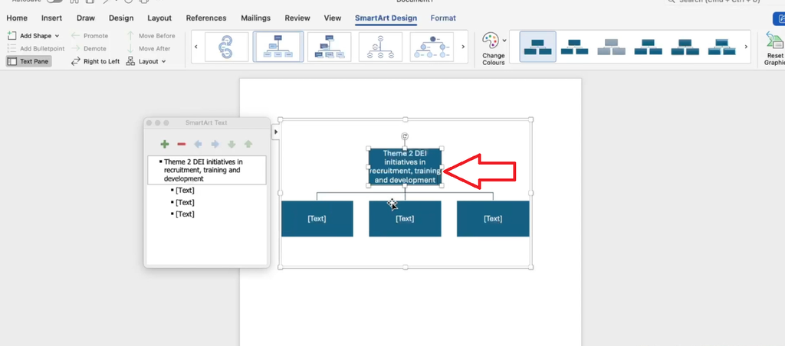Select the right [Text] box in diagram

[x=493, y=218]
